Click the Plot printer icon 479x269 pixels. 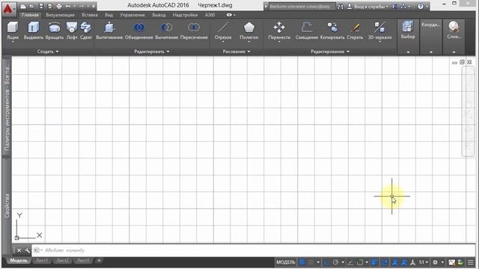tap(59, 6)
